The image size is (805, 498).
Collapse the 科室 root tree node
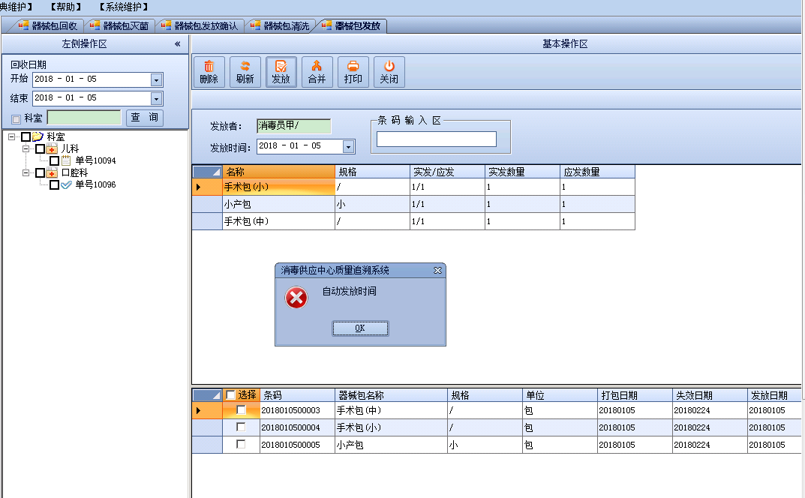tap(12, 136)
